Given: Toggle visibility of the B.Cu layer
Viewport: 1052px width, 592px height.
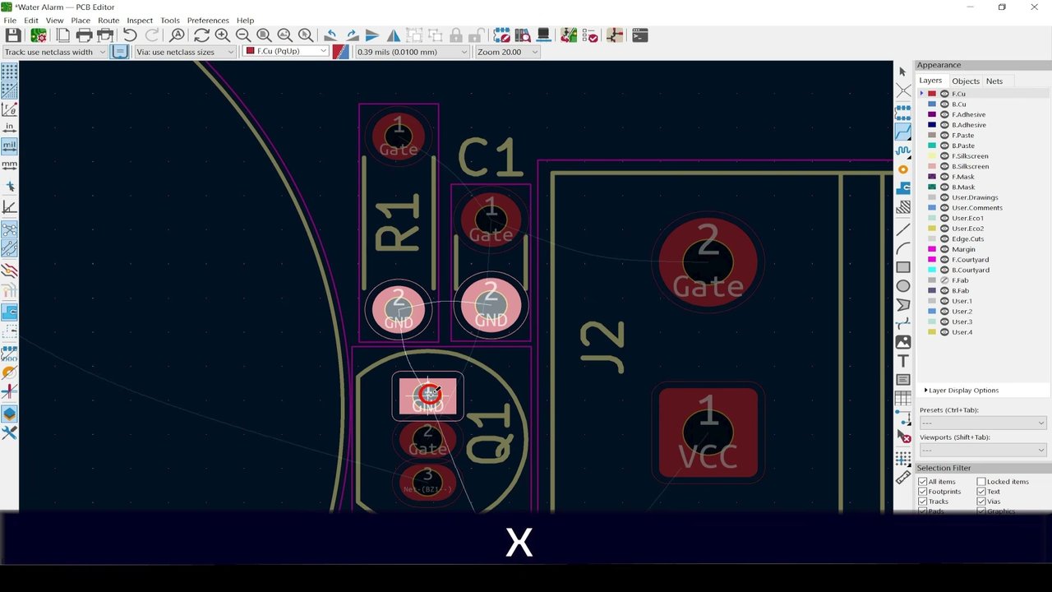Looking at the screenshot, I should click(944, 104).
